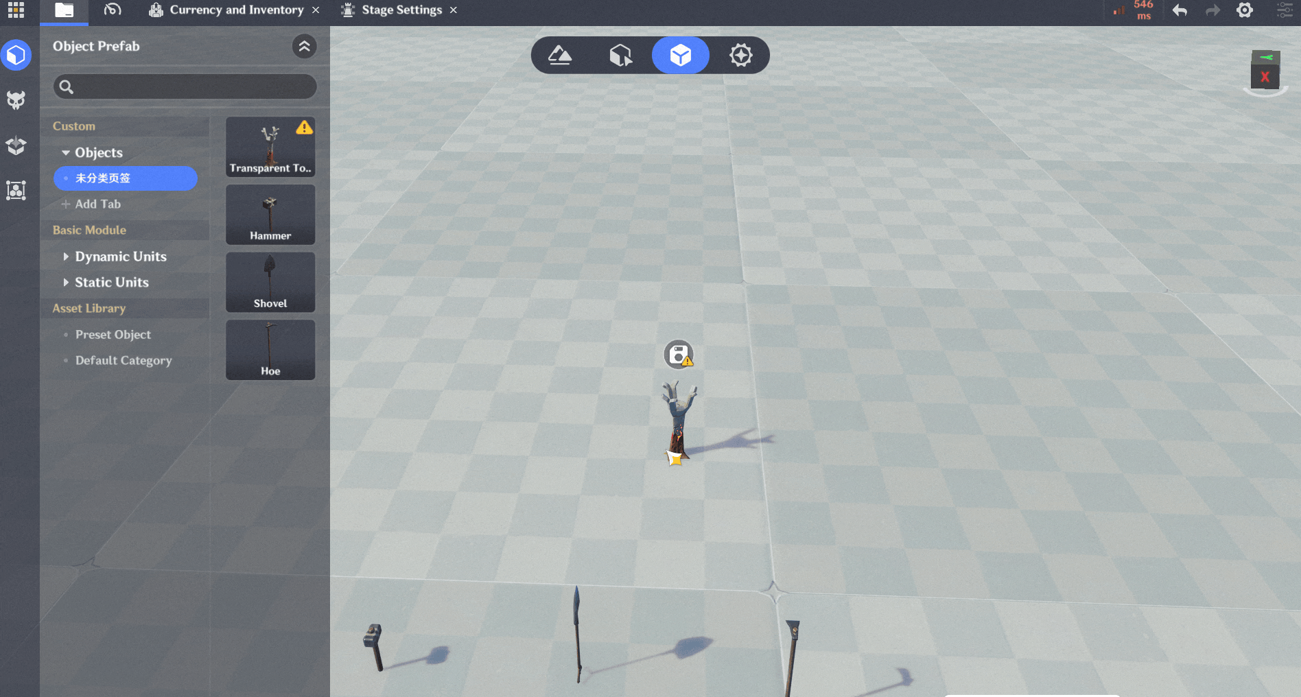Focus the prefab search field
Viewport: 1301px width, 697px height.
[x=185, y=87]
